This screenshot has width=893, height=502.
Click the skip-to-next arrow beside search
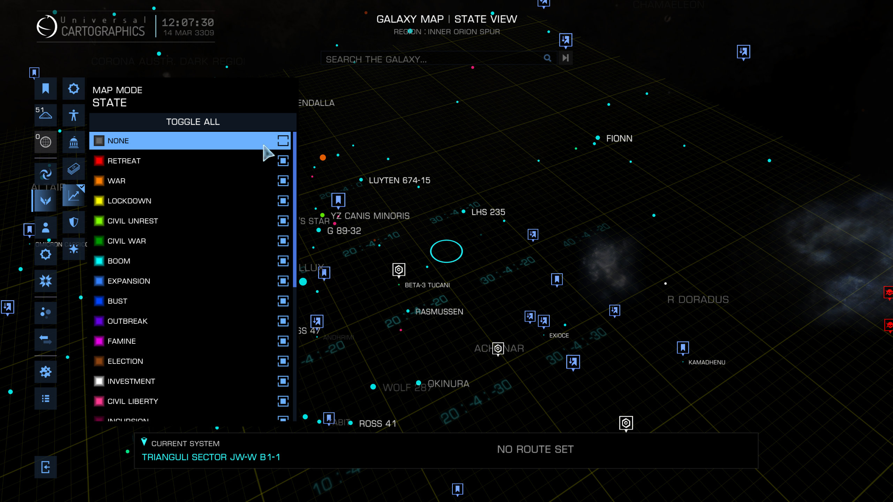[x=565, y=58]
